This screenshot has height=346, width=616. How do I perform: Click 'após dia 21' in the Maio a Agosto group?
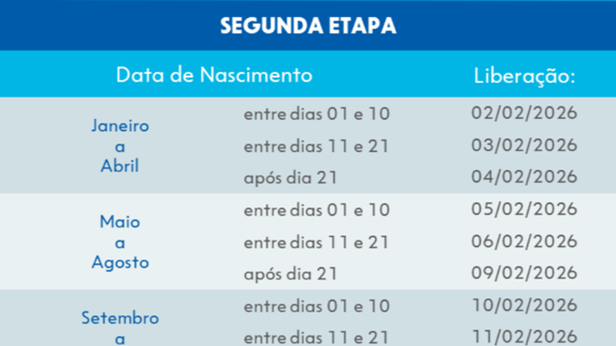[x=290, y=274]
